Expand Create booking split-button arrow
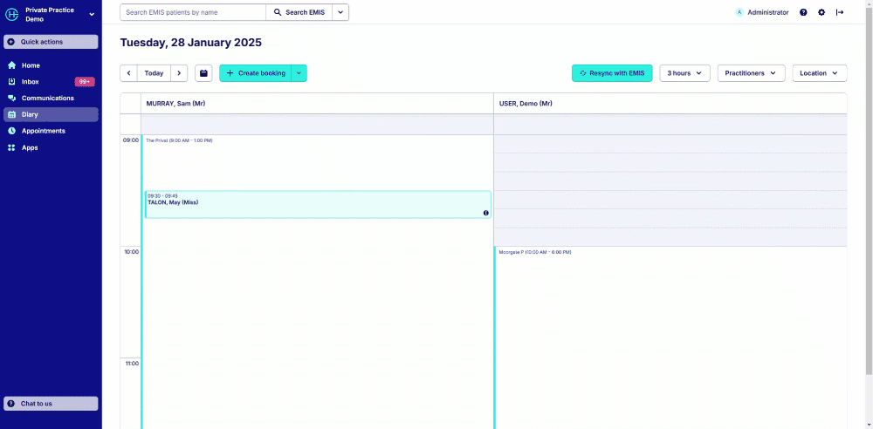The width and height of the screenshot is (873, 429). 299,73
